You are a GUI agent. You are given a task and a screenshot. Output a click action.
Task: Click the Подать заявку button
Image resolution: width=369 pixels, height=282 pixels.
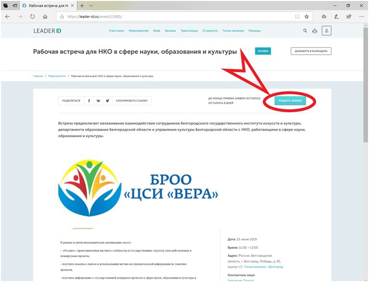[x=290, y=101]
